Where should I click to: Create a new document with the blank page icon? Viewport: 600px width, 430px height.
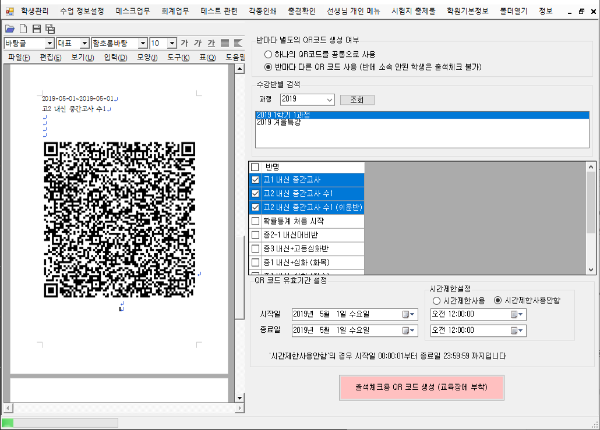(x=23, y=29)
